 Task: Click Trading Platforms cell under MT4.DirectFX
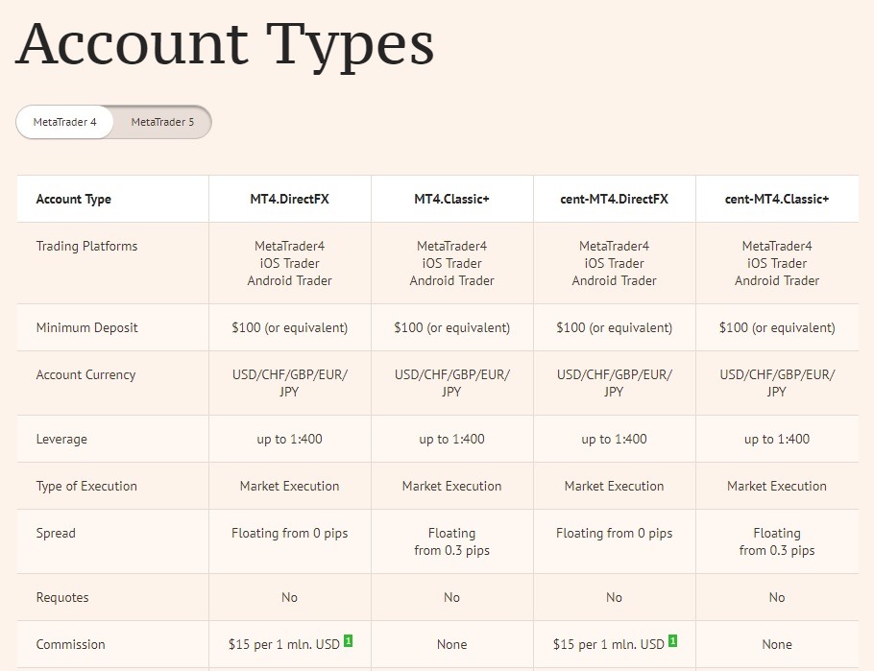[290, 263]
